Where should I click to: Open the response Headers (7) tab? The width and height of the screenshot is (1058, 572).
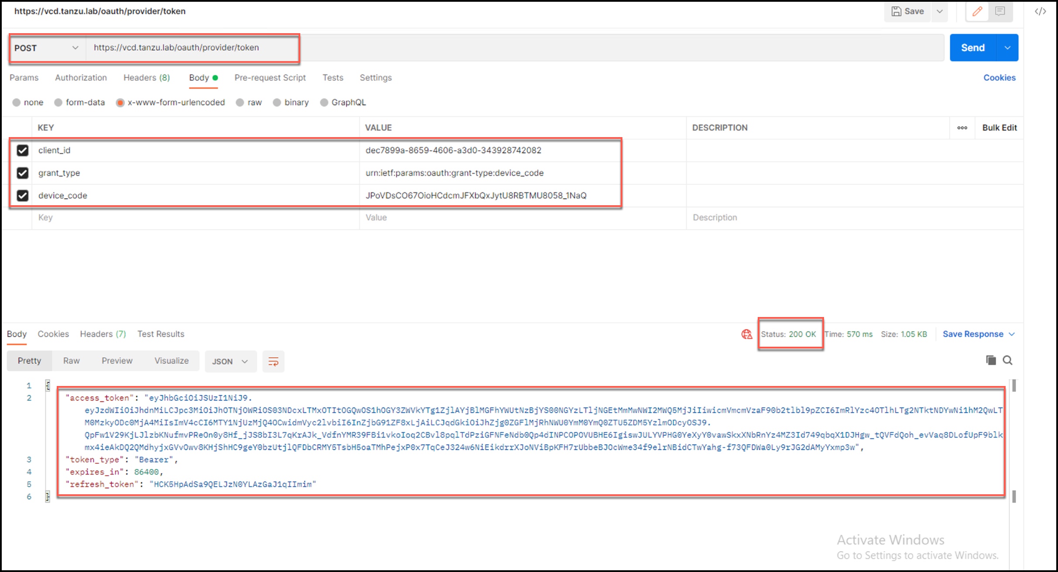pyautogui.click(x=103, y=334)
